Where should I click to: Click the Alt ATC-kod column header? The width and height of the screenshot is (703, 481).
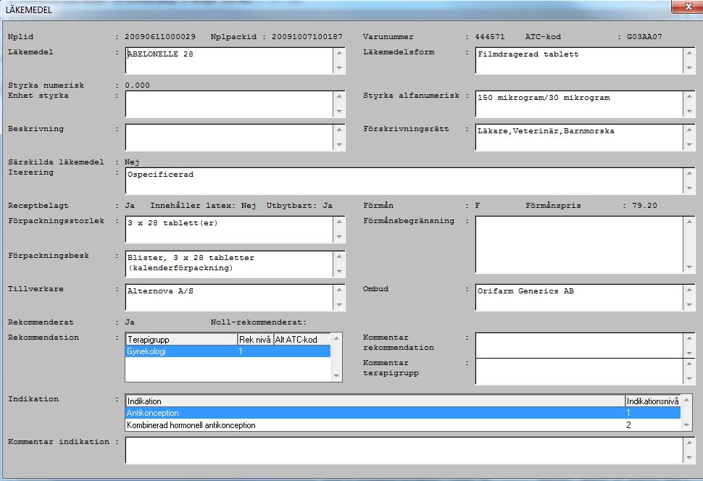tap(301, 339)
